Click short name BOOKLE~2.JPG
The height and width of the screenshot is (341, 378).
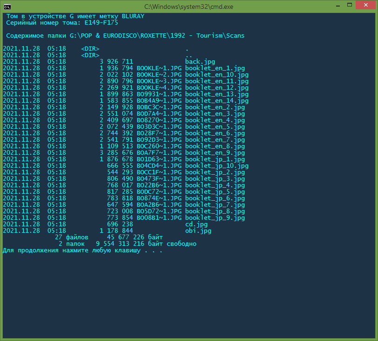click(159, 75)
